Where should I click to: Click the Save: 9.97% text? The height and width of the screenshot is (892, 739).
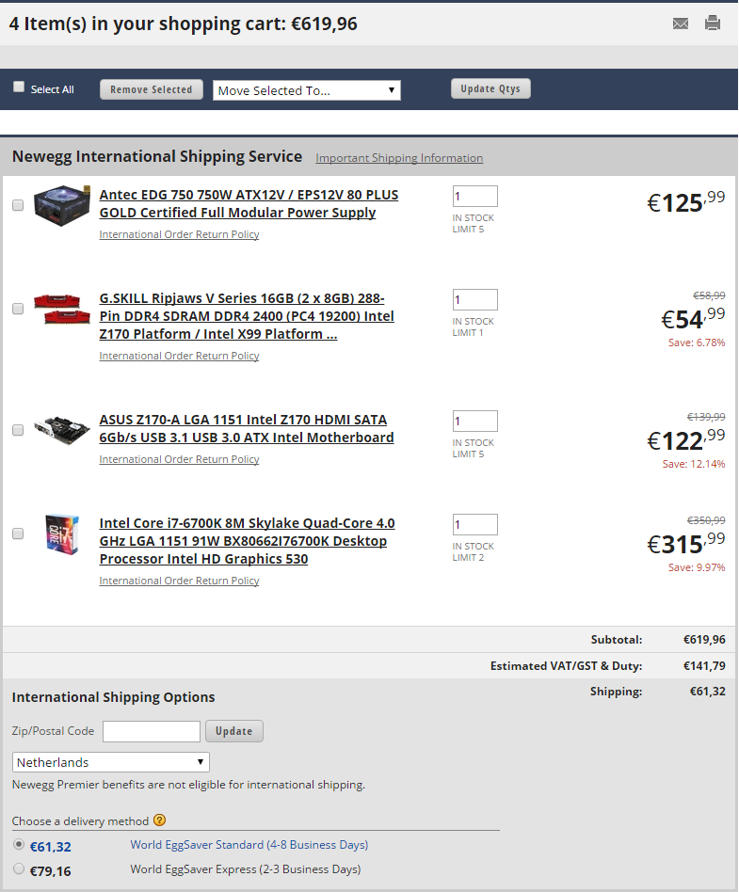click(697, 567)
